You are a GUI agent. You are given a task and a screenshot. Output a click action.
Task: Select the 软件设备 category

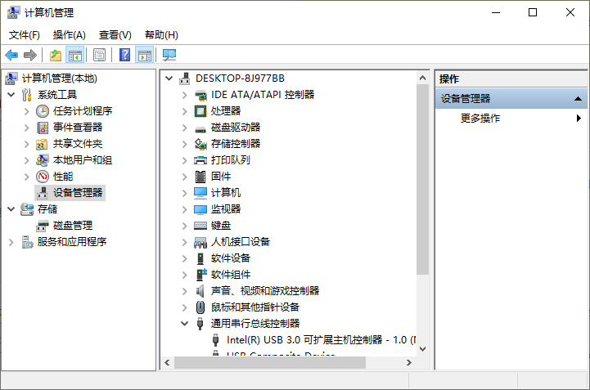(231, 258)
